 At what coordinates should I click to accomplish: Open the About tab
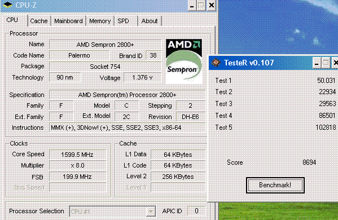(x=150, y=21)
